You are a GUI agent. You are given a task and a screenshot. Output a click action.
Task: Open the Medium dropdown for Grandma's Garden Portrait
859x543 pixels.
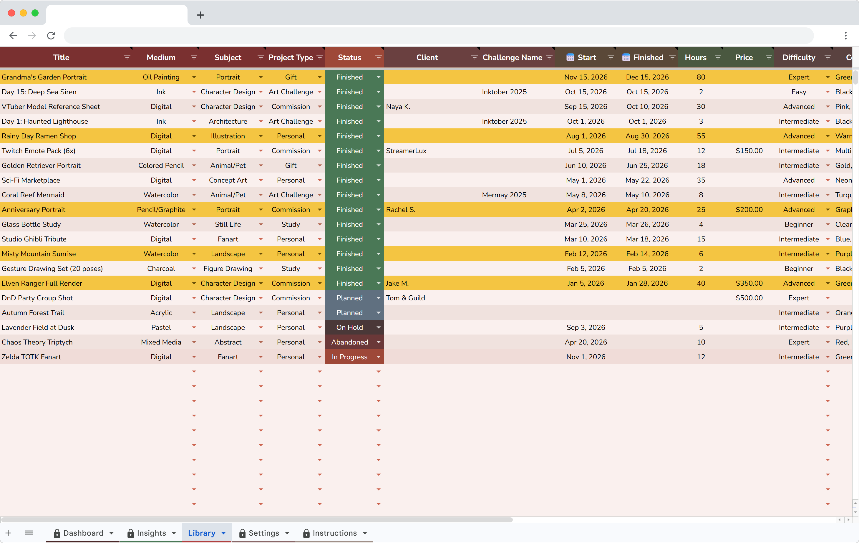[194, 77]
